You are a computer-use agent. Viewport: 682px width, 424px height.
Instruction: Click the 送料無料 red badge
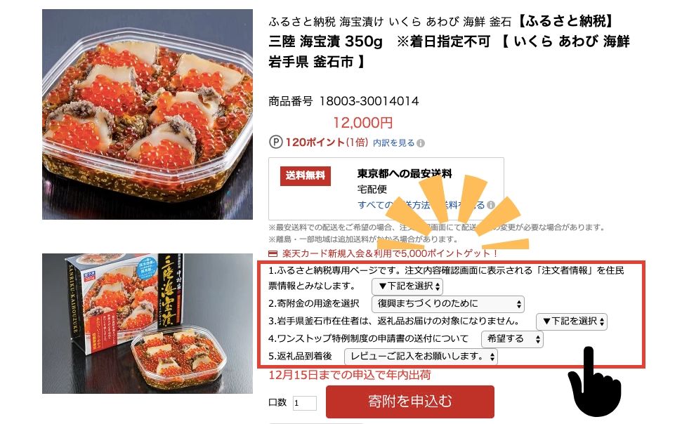tap(306, 175)
